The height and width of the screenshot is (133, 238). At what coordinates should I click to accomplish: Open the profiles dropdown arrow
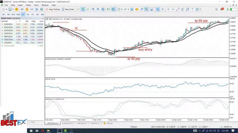[x=13, y=9]
